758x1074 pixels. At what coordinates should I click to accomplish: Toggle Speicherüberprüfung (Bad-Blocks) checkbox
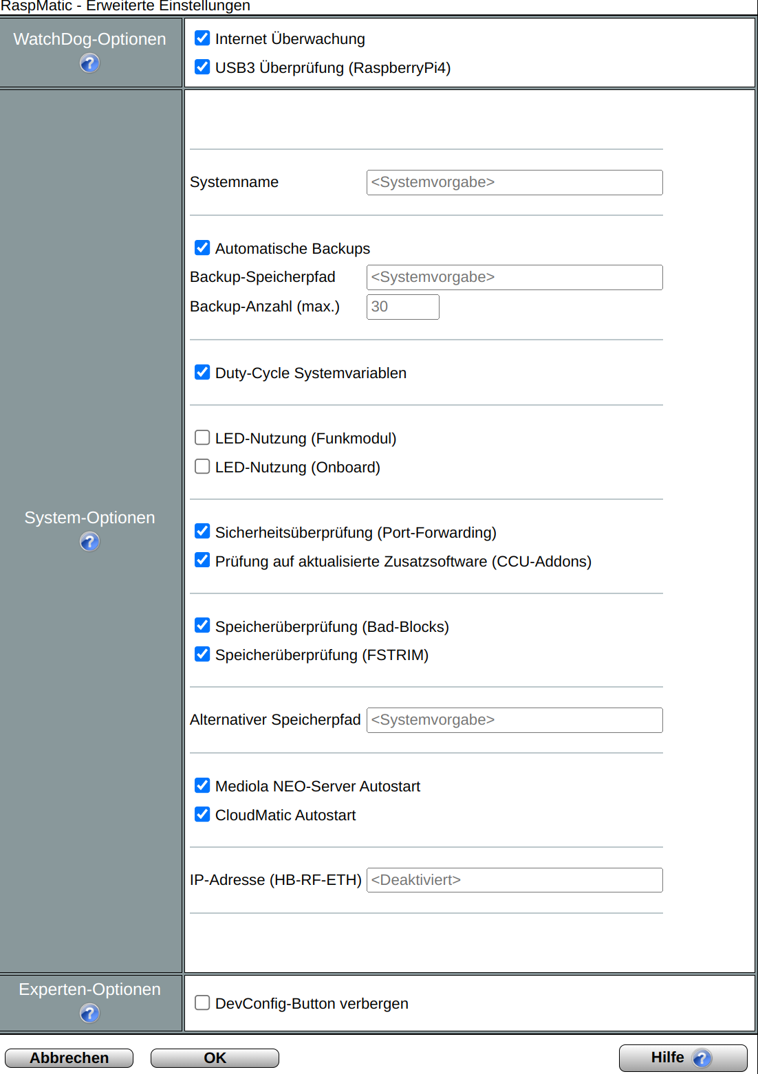[x=202, y=625]
